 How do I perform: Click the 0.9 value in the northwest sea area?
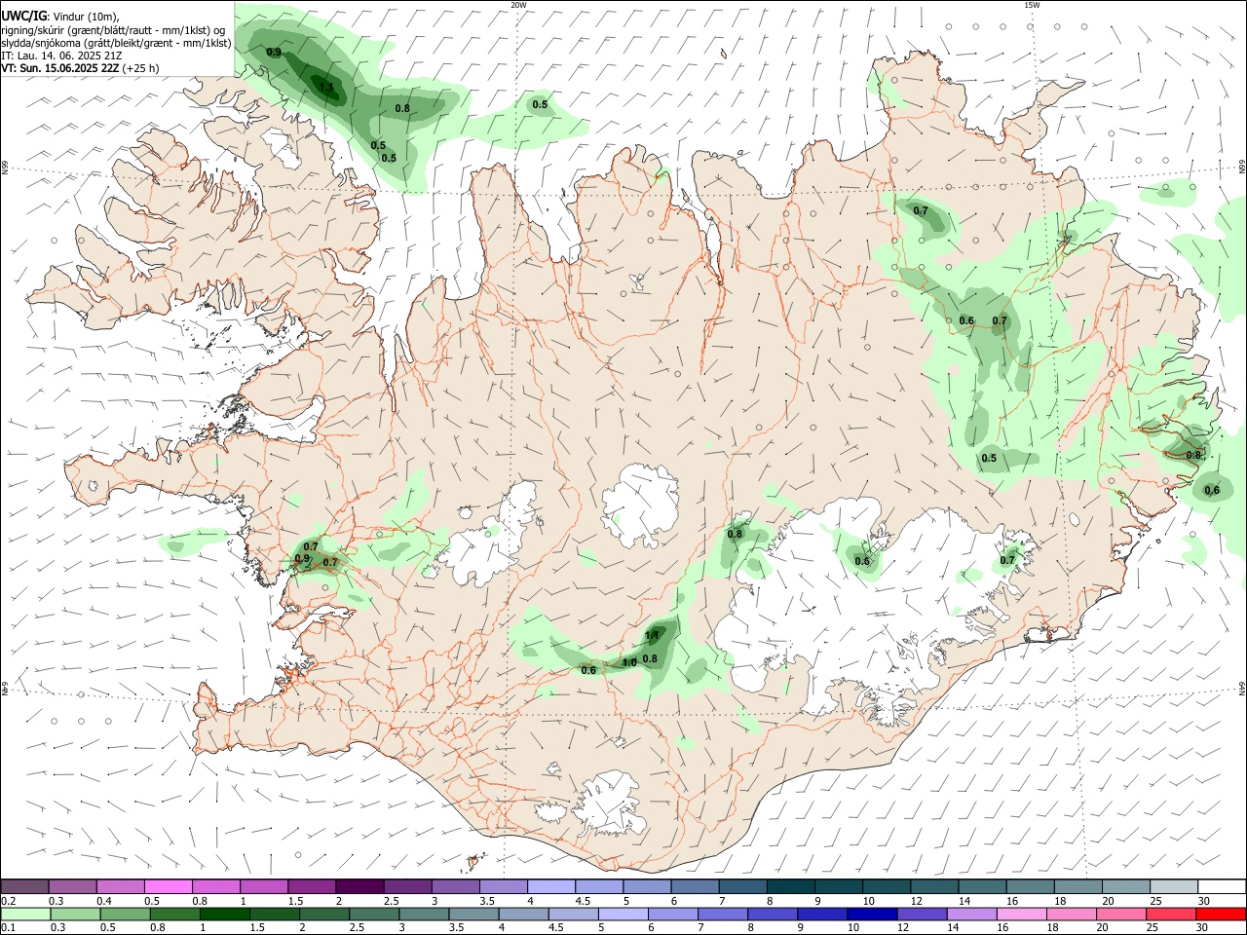pyautogui.click(x=274, y=52)
